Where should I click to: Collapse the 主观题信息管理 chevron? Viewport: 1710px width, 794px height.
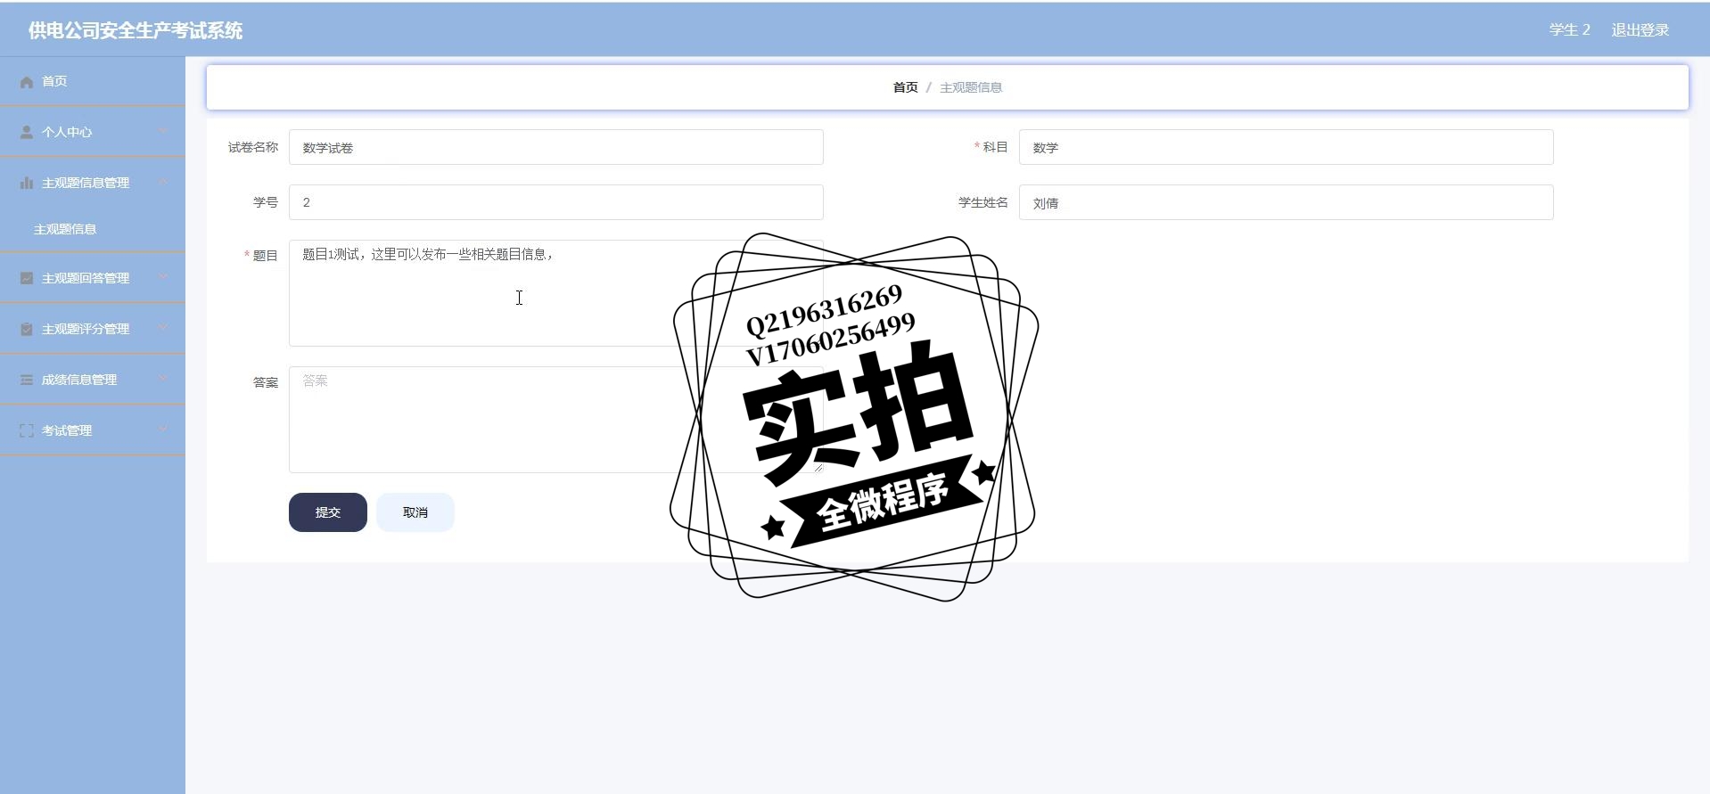coord(163,182)
